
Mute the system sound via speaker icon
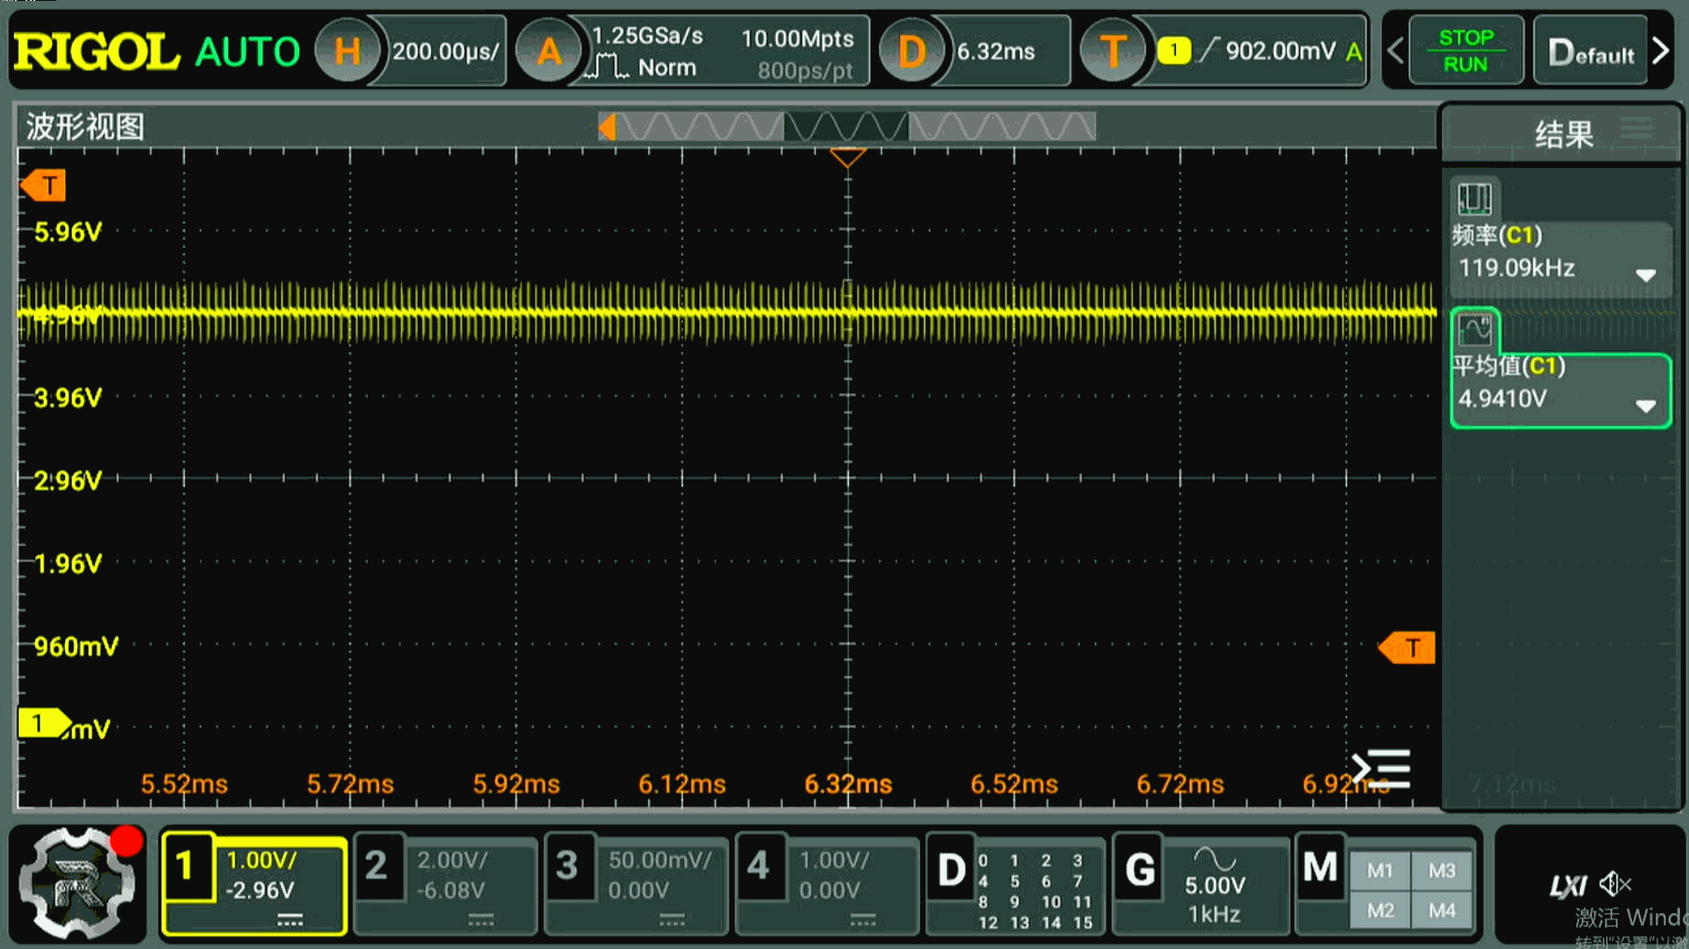1612,882
